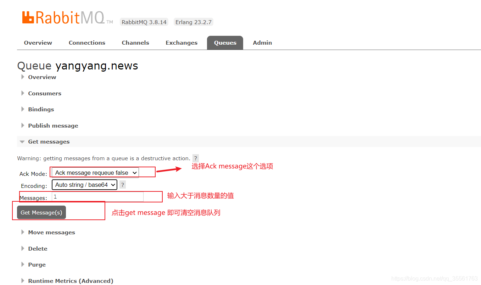The width and height of the screenshot is (481, 285).
Task: Expand the Overview section of the queue
Action: (x=42, y=77)
